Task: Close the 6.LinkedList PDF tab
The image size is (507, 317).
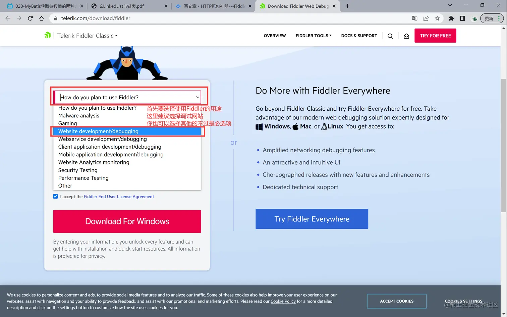Action: pos(166,6)
